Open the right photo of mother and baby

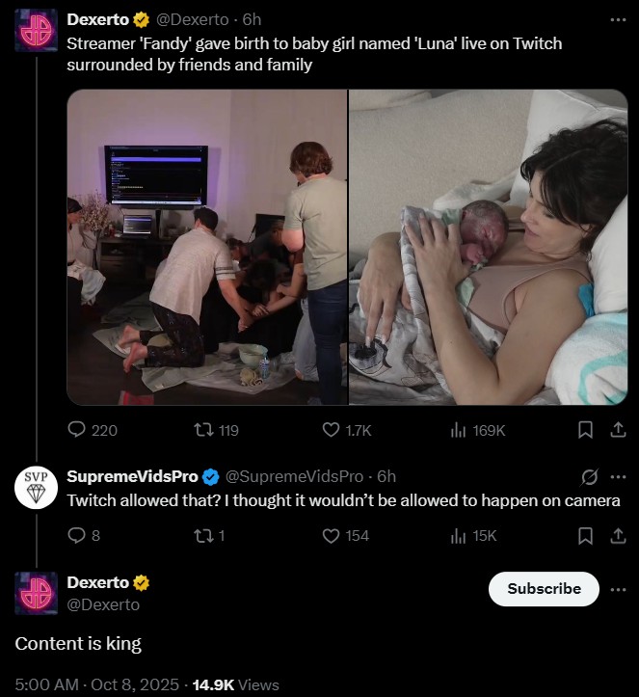tap(488, 247)
